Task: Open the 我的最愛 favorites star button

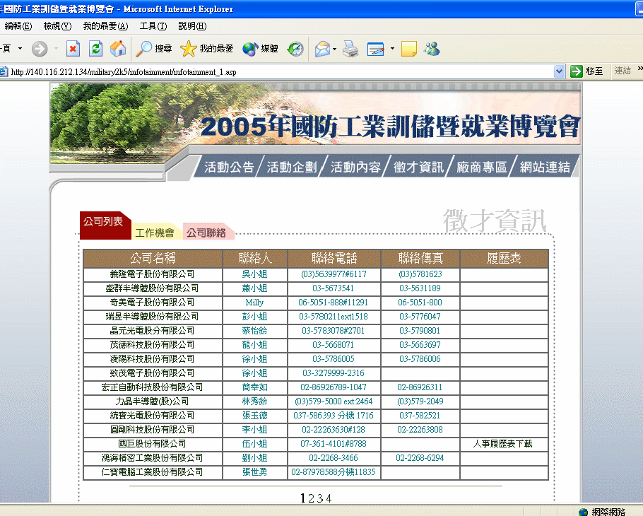Action: [x=206, y=49]
